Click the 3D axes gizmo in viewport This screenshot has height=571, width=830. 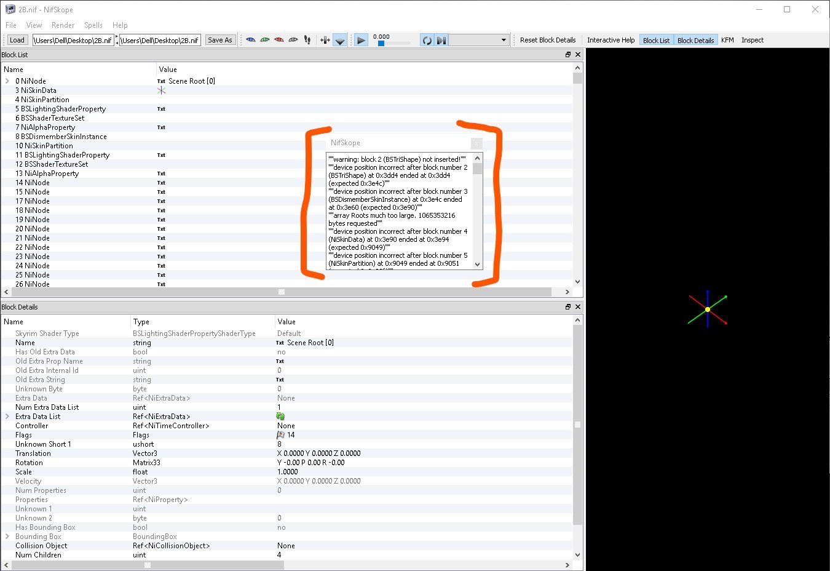[708, 309]
